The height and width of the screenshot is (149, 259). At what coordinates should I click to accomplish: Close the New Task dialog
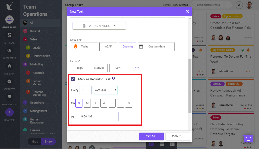click(187, 11)
